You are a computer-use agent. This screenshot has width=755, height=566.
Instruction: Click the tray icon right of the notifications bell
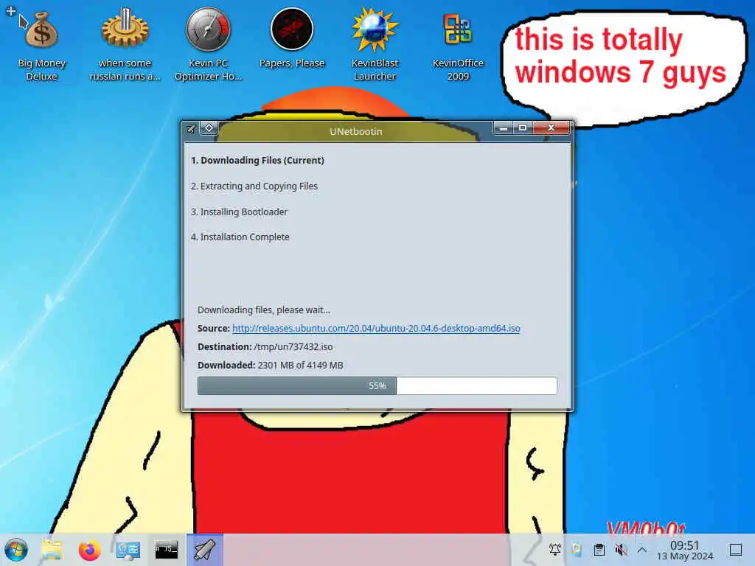577,550
